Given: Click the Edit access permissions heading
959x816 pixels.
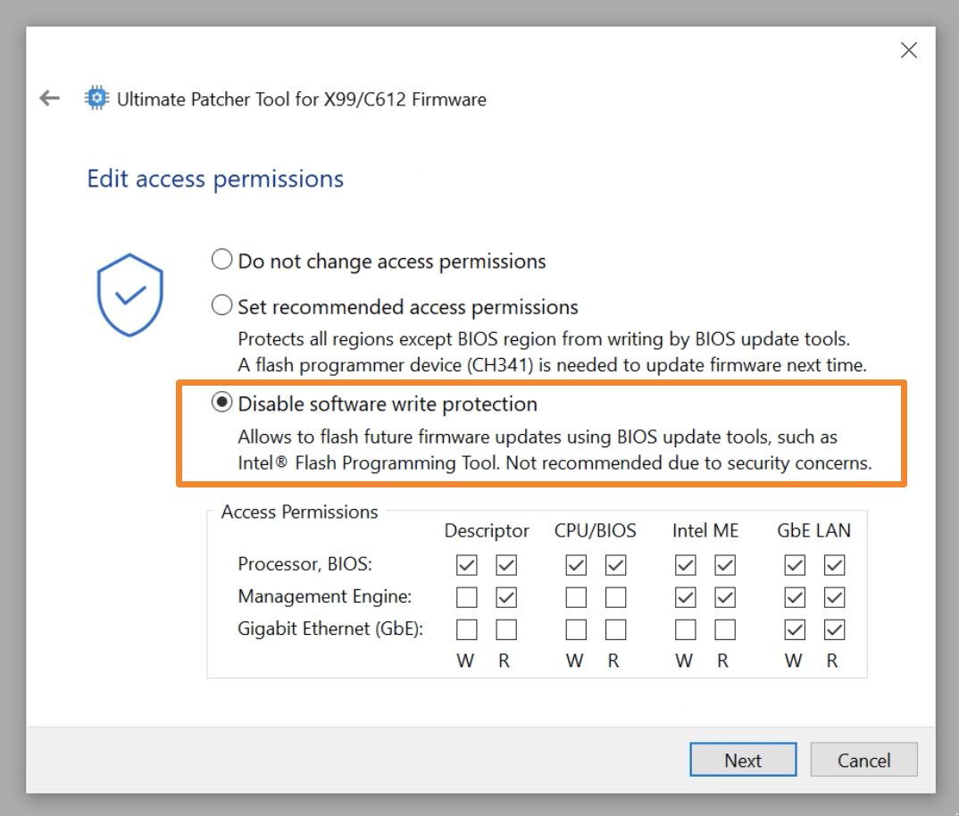Looking at the screenshot, I should click(x=215, y=179).
